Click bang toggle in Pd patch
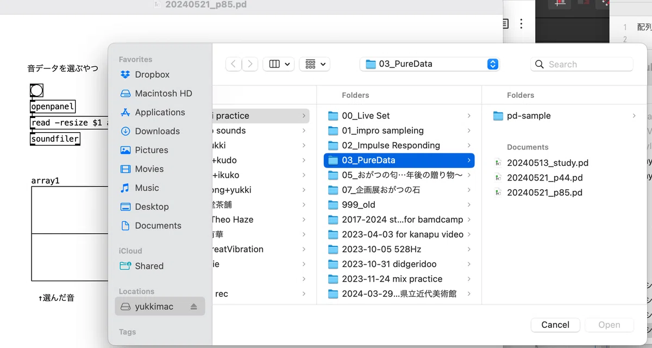 point(36,90)
